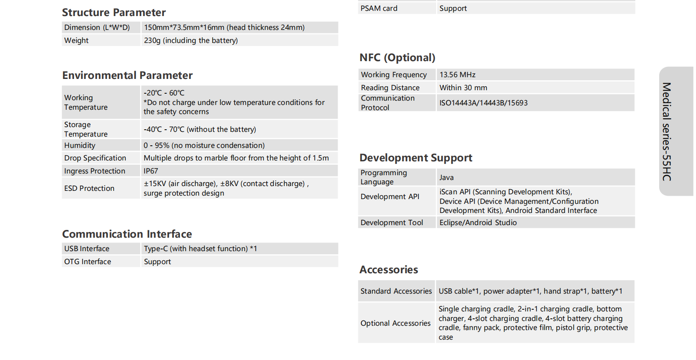Image resolution: width=696 pixels, height=360 pixels.
Task: Select the Working Temperature row label
Action: pos(86,103)
